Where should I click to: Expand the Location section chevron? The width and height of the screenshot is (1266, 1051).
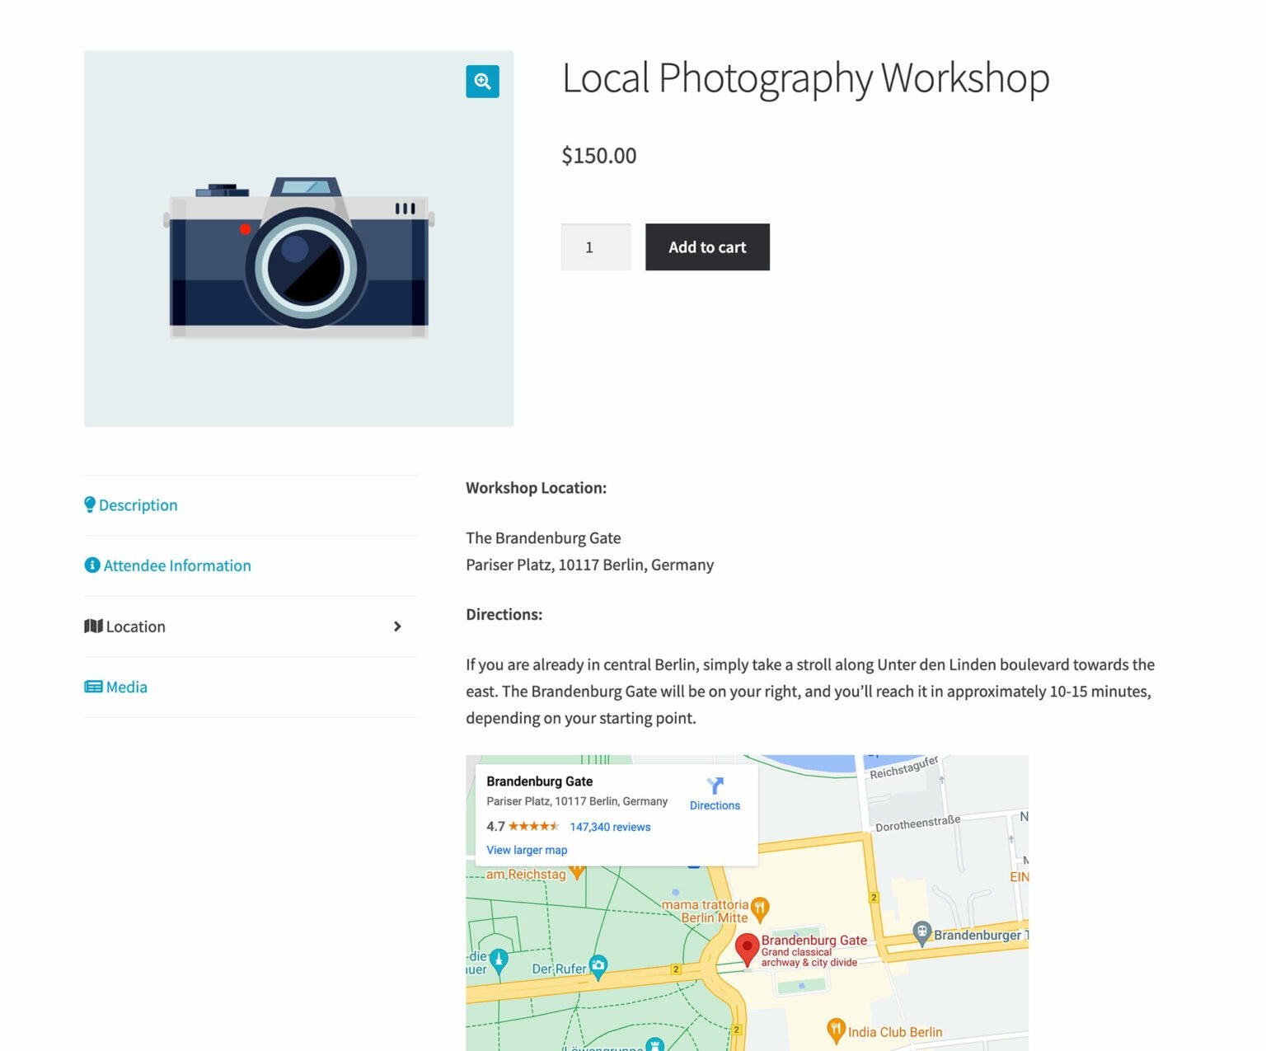tap(398, 626)
